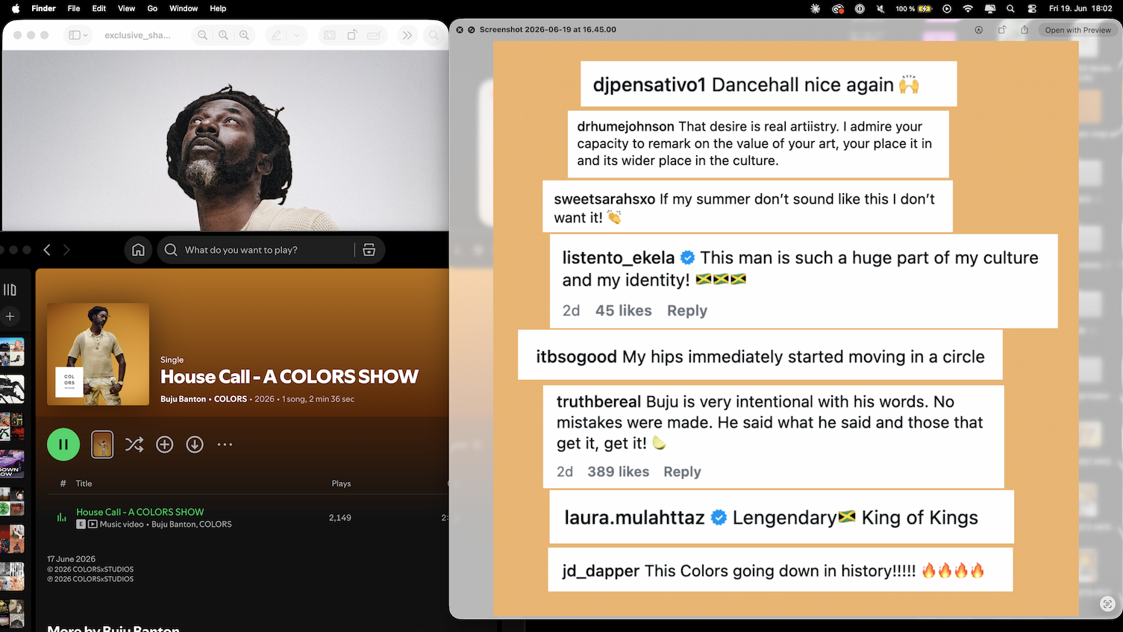Expand the Preview toolbar overflow chevrons
Image resolution: width=1123 pixels, height=632 pixels.
click(x=407, y=35)
